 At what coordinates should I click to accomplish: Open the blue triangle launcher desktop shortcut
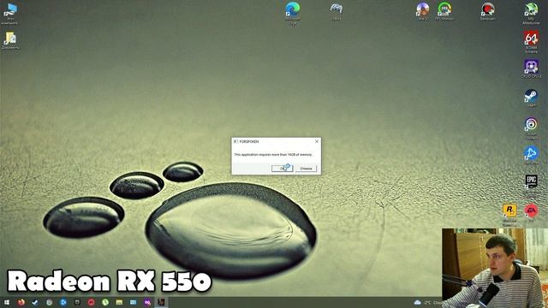(531, 156)
